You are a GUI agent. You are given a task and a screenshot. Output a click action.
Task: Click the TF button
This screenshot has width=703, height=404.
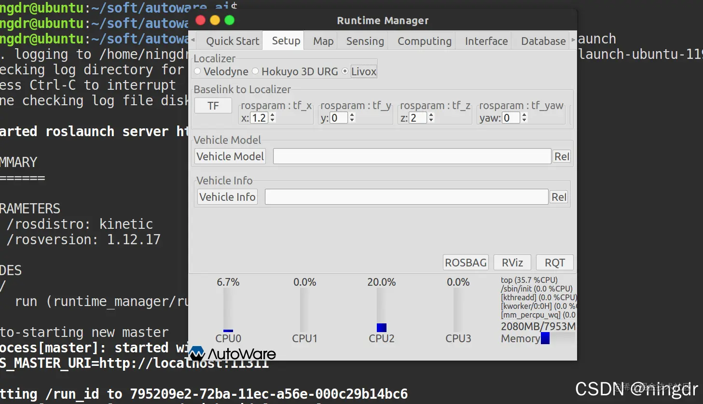(x=213, y=106)
